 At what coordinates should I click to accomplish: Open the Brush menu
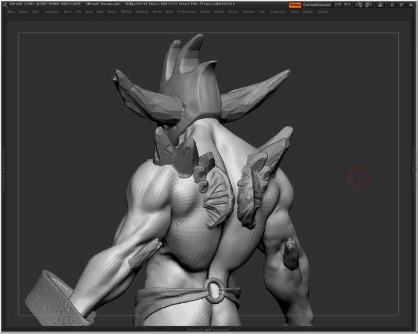pos(23,12)
